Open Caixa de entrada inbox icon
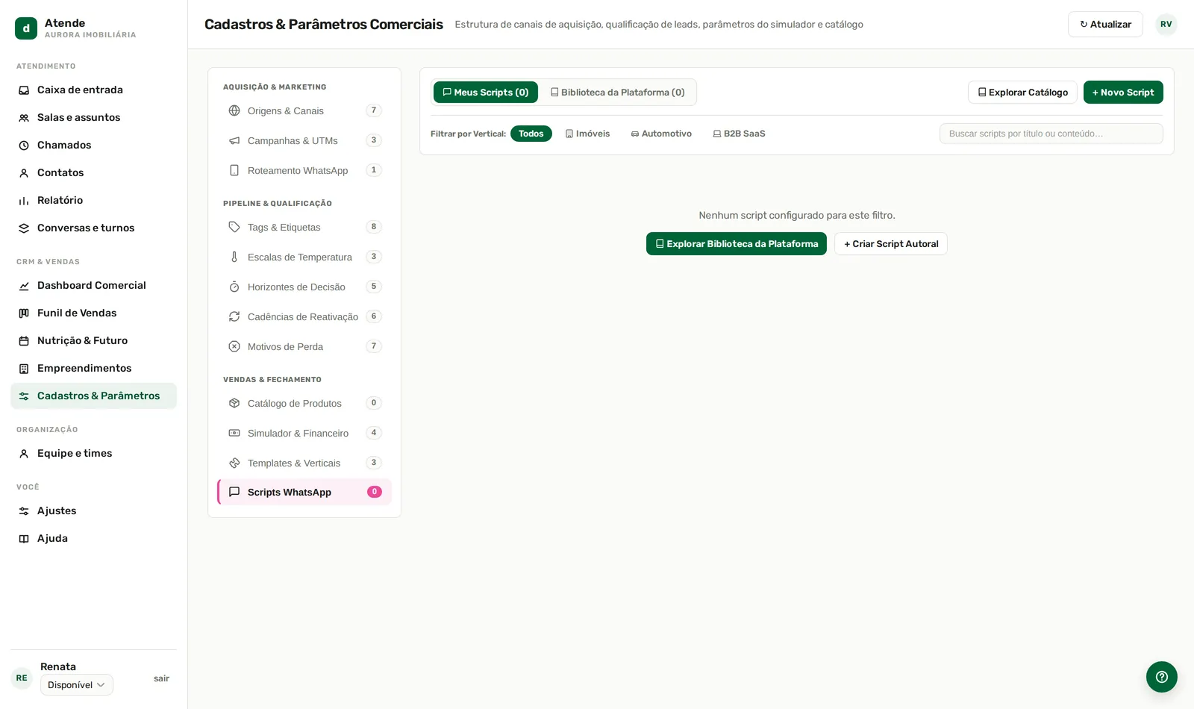The height and width of the screenshot is (709, 1194). point(24,90)
